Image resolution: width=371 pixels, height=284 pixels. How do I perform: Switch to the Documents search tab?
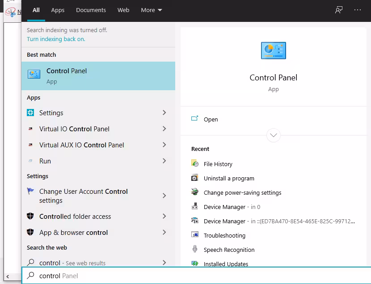[x=91, y=10]
